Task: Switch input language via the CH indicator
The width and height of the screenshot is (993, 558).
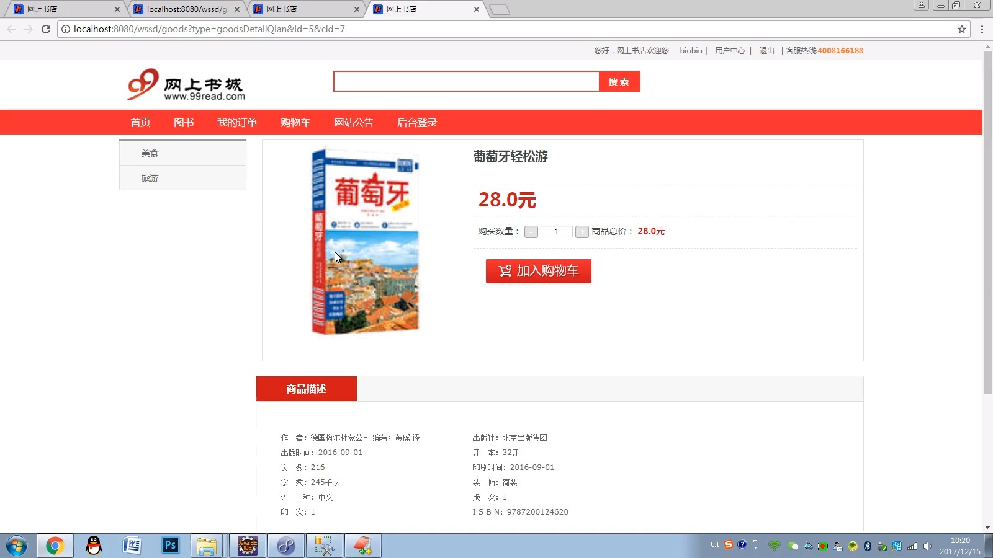Action: pos(714,546)
